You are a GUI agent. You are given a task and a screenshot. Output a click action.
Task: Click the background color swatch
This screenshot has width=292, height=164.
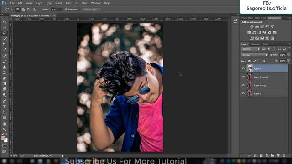[x=6, y=141]
